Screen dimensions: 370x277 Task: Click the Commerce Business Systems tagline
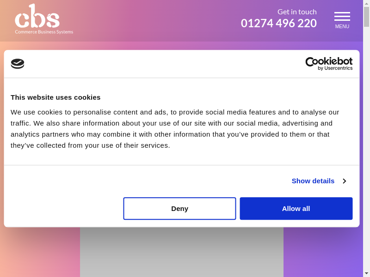coord(44,32)
